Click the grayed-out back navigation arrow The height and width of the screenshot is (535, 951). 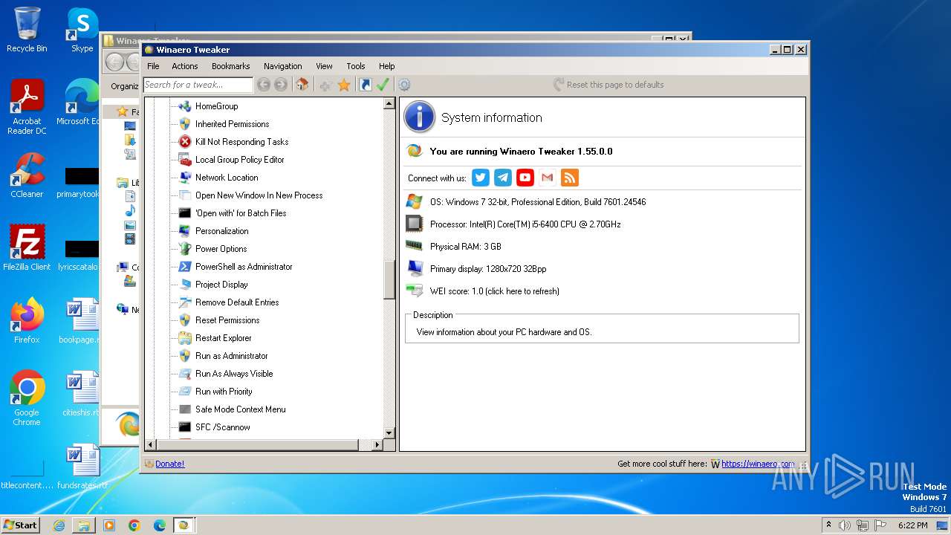coord(264,85)
